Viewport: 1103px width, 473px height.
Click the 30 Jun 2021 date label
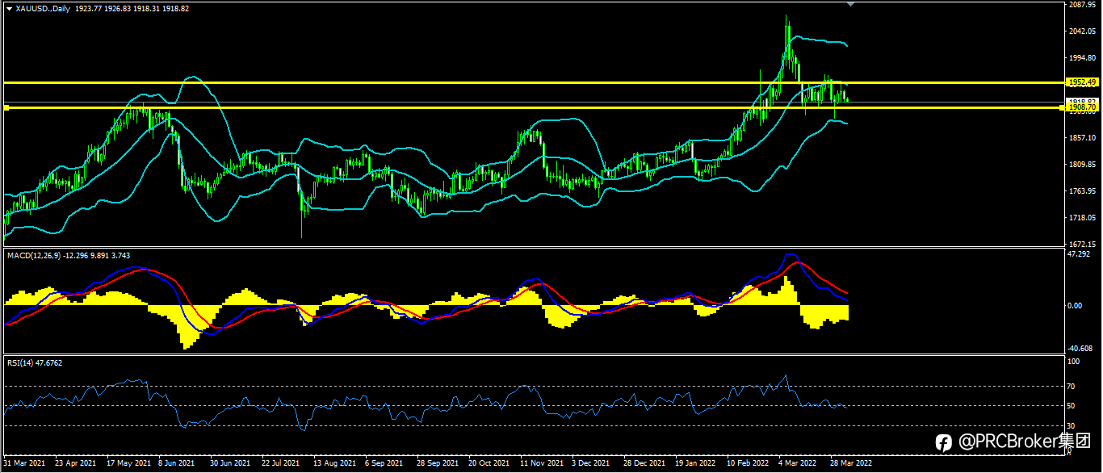click(x=230, y=464)
